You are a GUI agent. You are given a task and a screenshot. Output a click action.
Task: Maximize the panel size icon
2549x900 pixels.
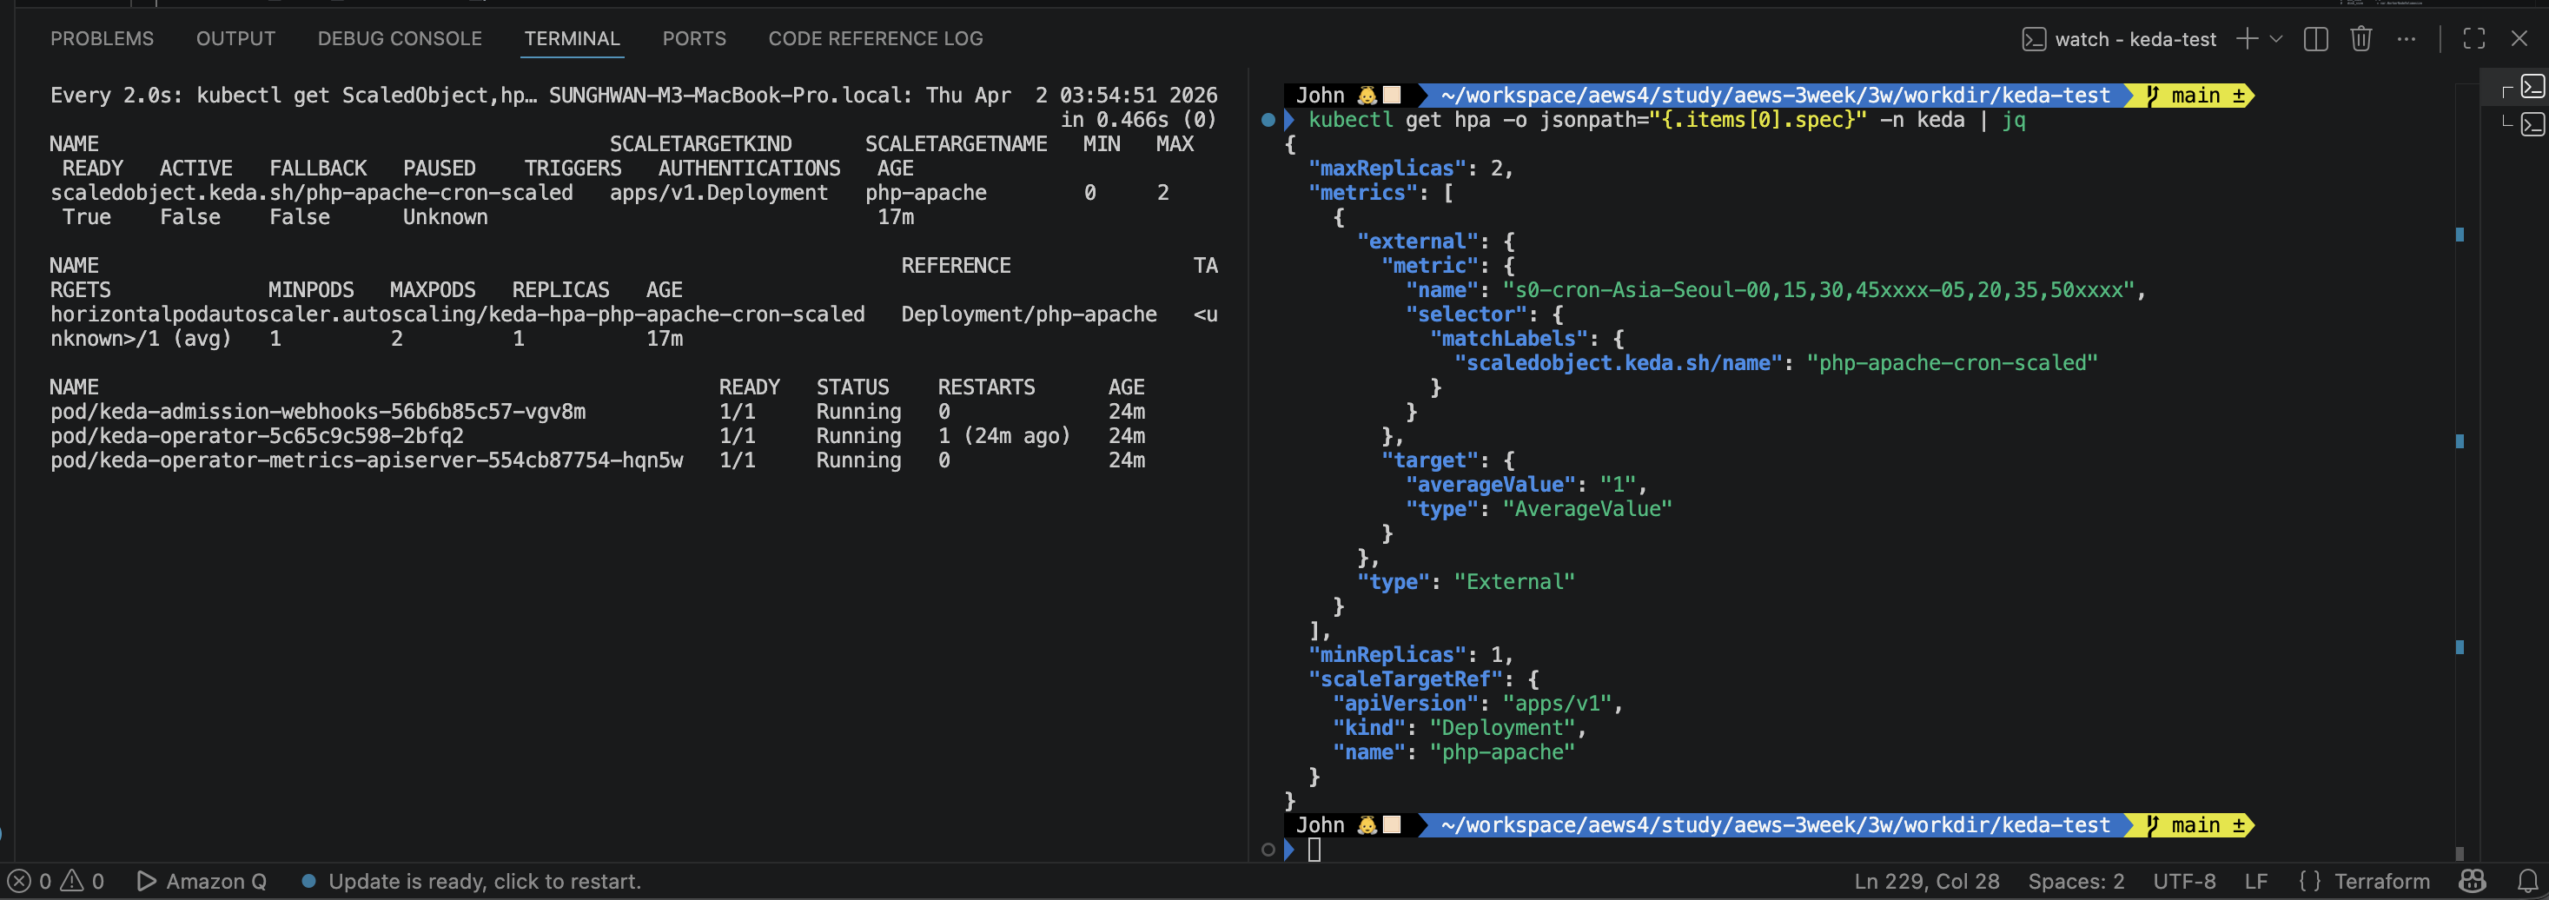2473,38
